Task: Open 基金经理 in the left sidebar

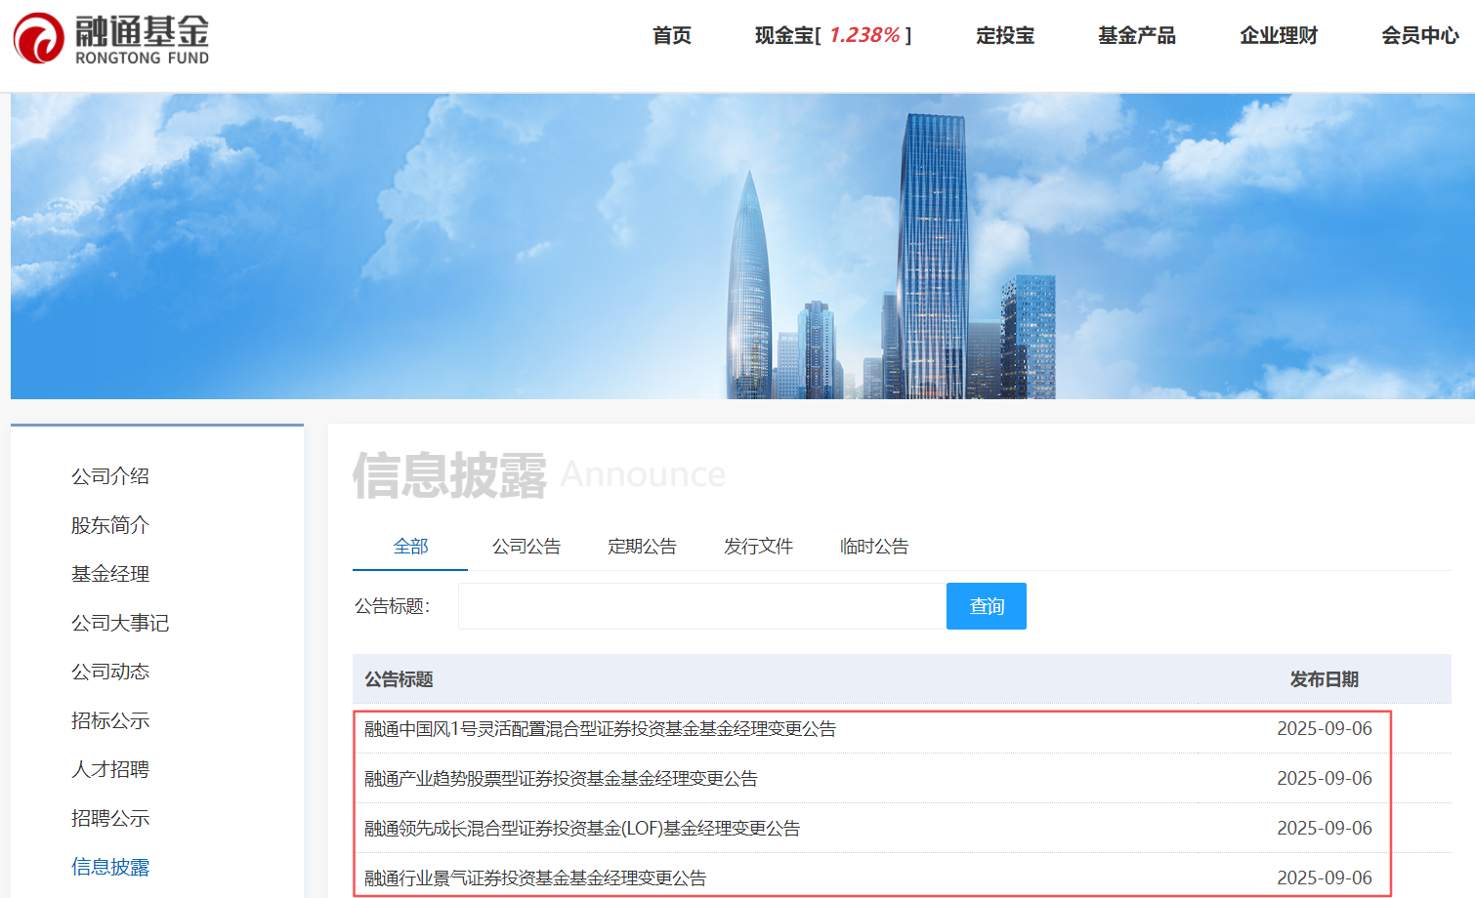Action: [x=110, y=574]
